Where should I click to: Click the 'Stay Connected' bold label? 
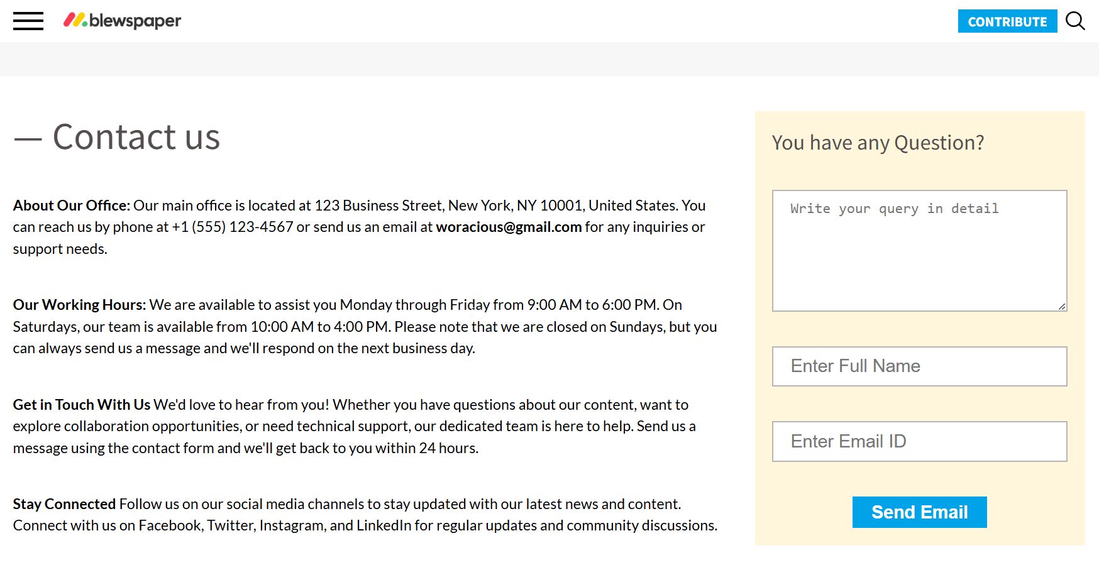coord(64,504)
